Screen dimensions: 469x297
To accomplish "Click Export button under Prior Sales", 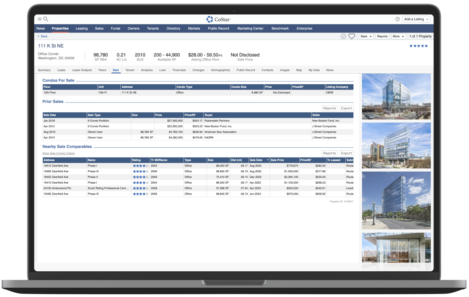I will tap(346, 108).
